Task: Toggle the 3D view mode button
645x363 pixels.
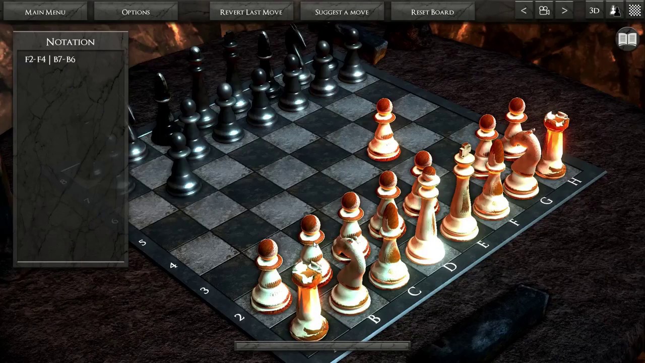Action: [x=594, y=11]
